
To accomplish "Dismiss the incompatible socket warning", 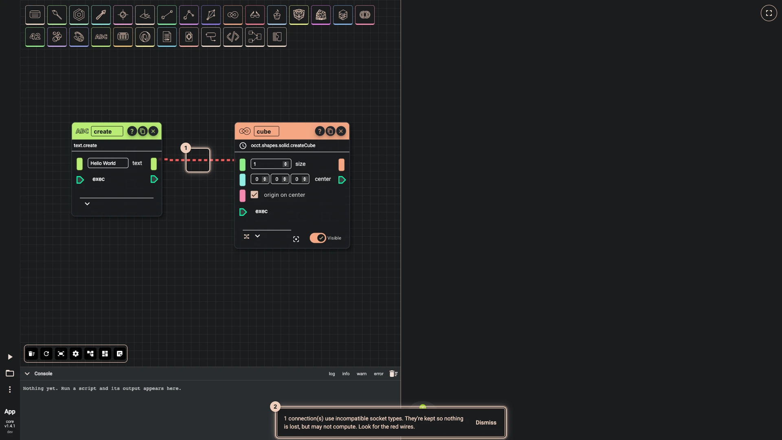I will coord(486,422).
